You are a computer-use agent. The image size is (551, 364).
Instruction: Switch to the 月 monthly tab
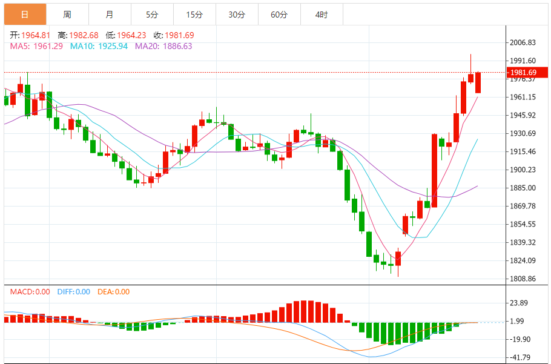(x=110, y=15)
